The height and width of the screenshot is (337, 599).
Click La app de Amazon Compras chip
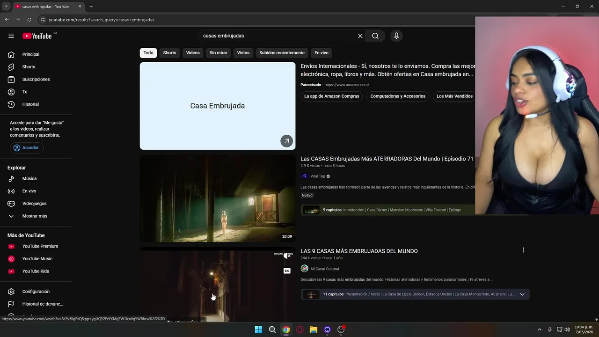point(332,96)
